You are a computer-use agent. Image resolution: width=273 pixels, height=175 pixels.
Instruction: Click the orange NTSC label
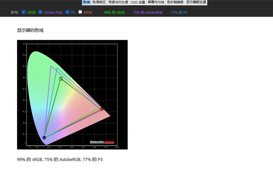(89, 13)
